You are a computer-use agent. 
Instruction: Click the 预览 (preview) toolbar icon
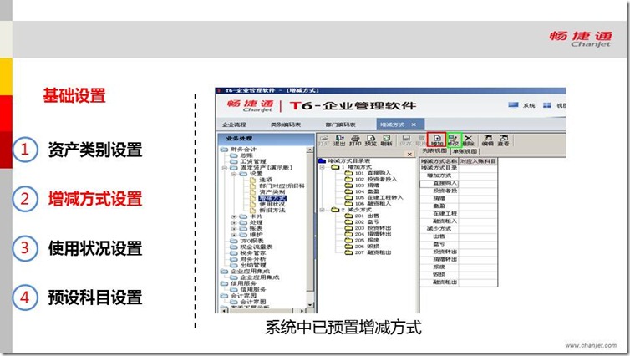tap(370, 140)
